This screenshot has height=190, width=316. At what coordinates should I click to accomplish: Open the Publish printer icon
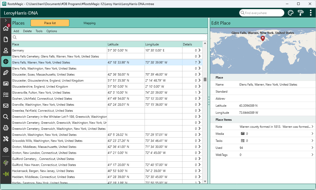pyautogui.click(x=6, y=128)
